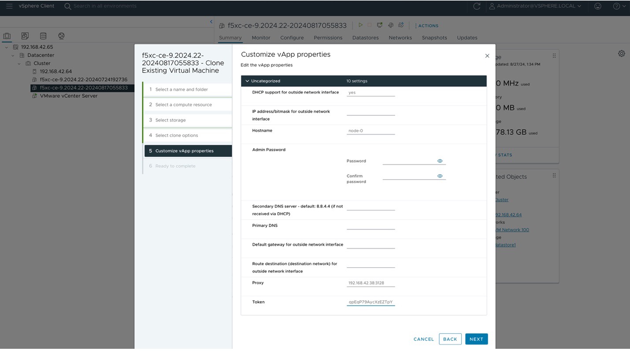Click inside the Token input field
Screen dimensions: 630x351
(370, 302)
